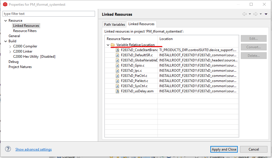Open the view menu dropdown arrow
The image size is (272, 158).
[x=266, y=14]
